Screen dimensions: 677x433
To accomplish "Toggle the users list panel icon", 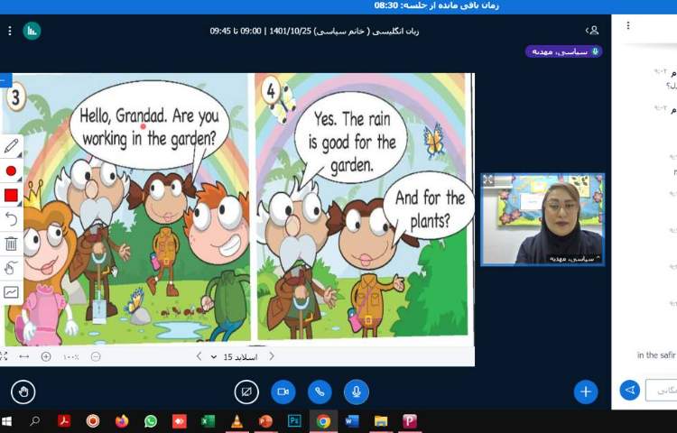I will click(592, 31).
